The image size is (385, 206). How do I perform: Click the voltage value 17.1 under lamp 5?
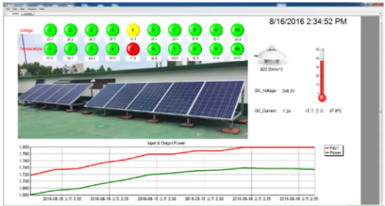point(133,39)
